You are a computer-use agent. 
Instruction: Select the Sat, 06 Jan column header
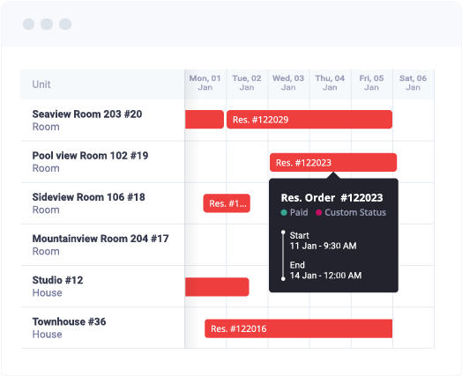tap(413, 83)
